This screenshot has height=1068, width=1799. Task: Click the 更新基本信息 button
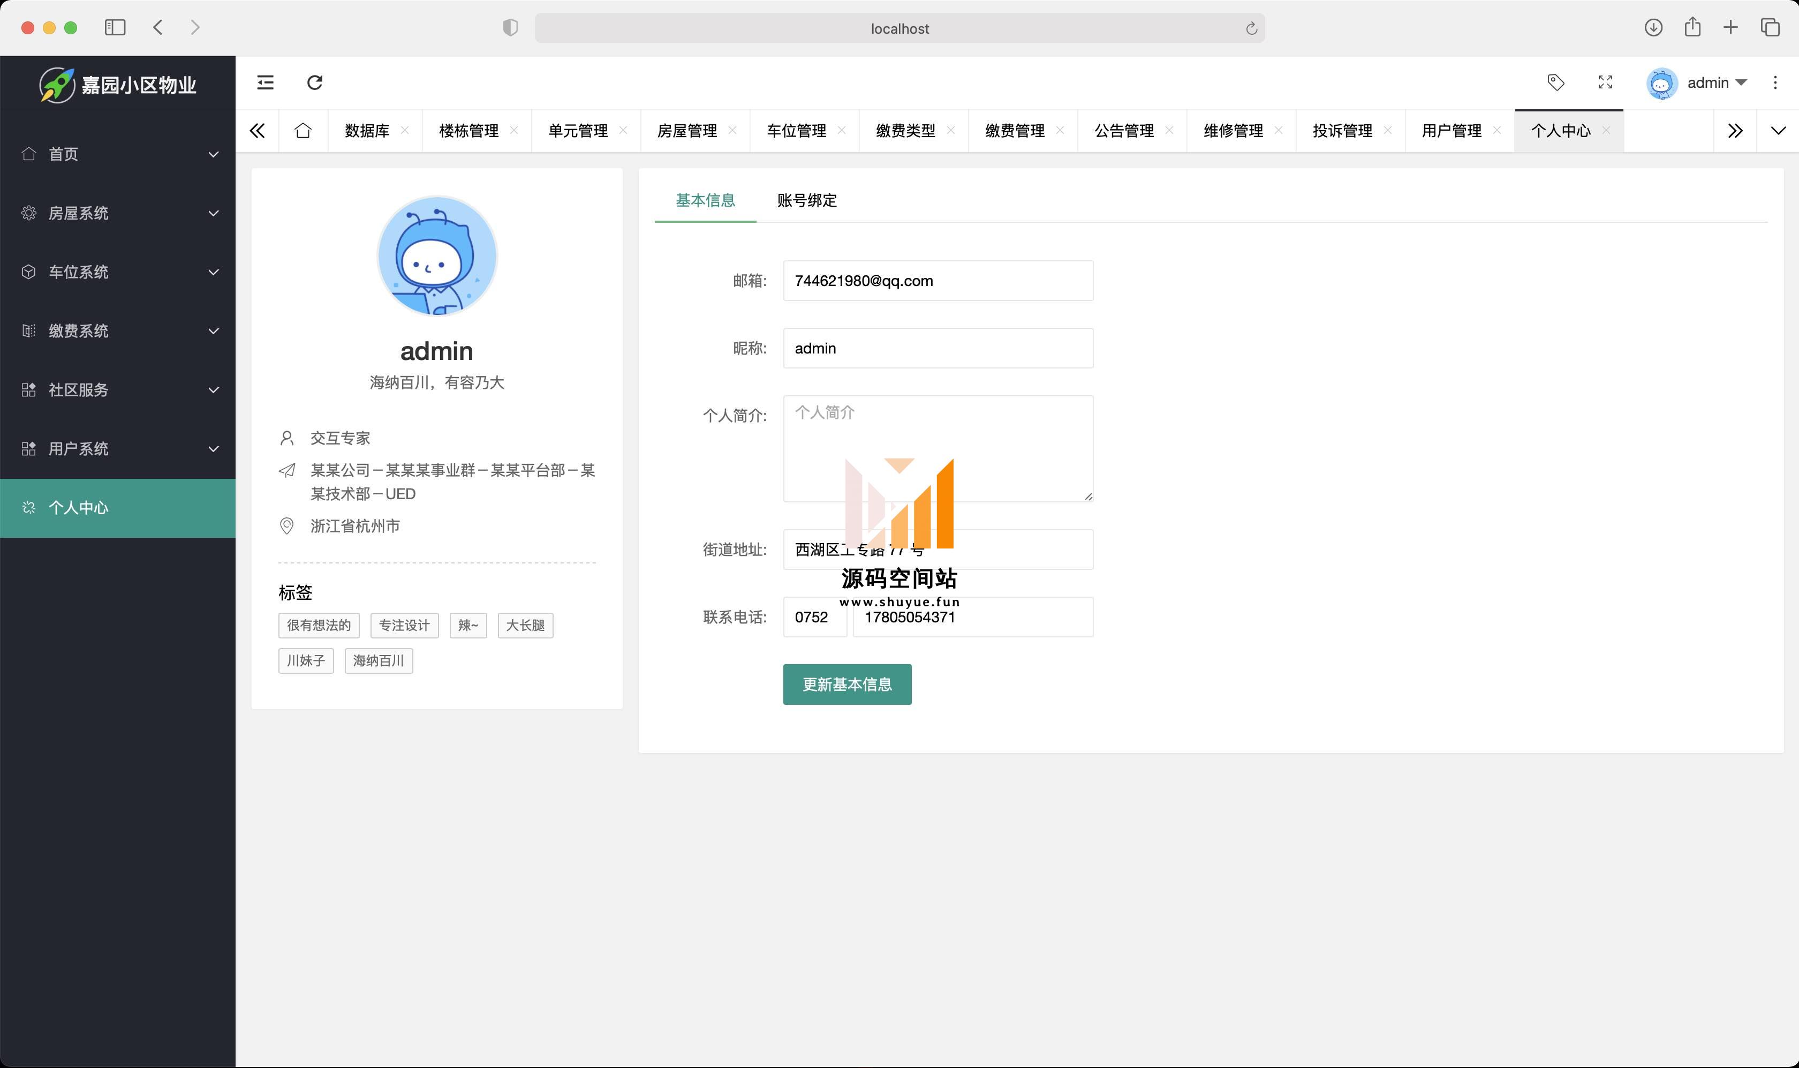click(846, 685)
